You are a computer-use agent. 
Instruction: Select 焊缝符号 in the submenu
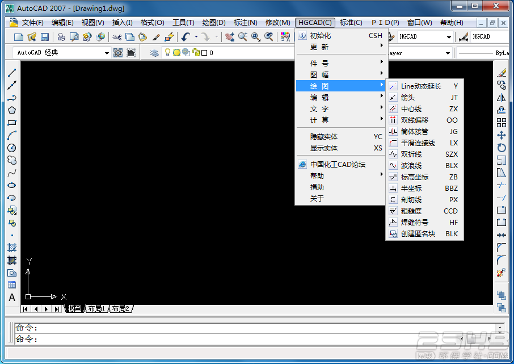[x=425, y=222]
